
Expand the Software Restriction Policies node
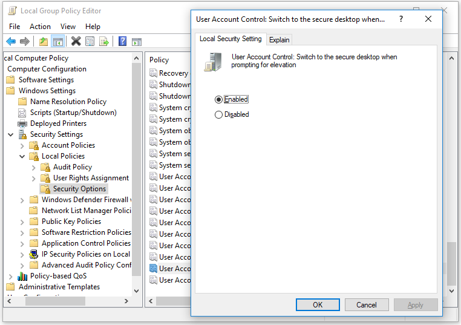pos(22,233)
